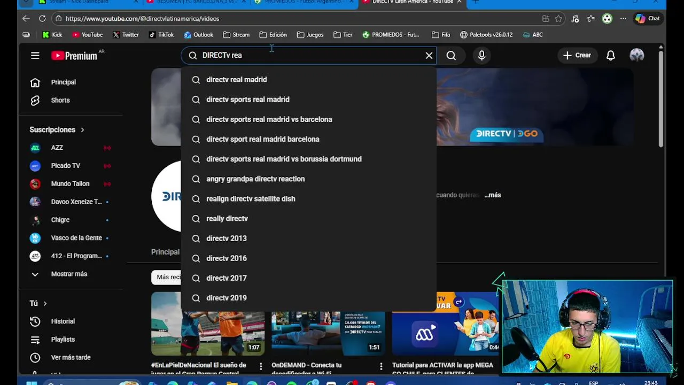Select suggestion 'directv sports real madrid vs barcelona'
684x385 pixels.
pyautogui.click(x=308, y=119)
